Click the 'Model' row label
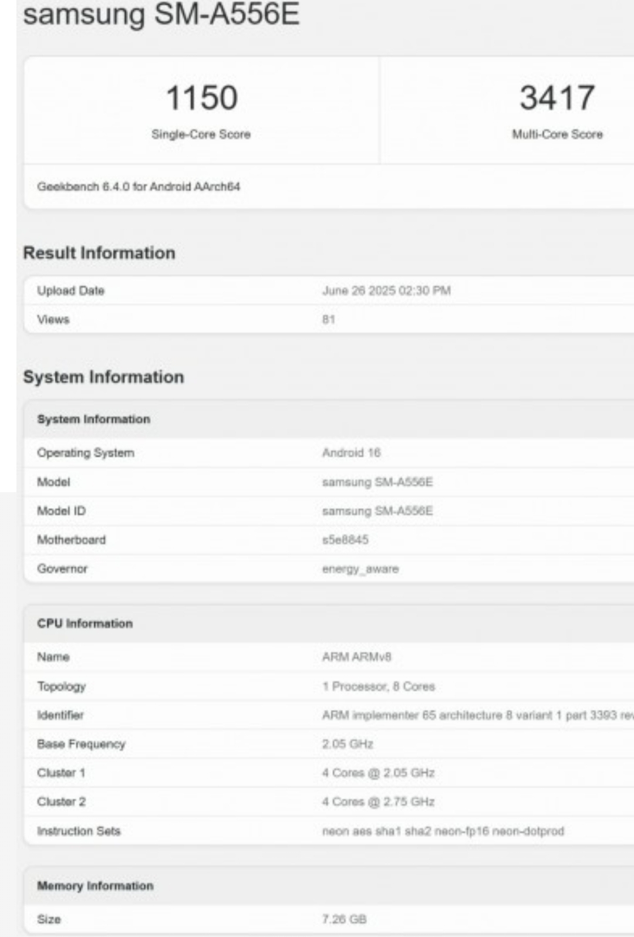 point(53,482)
